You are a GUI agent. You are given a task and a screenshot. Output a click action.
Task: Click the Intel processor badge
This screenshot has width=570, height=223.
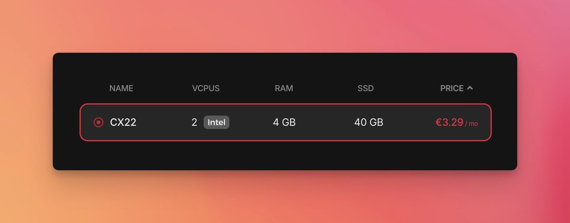[x=217, y=122]
